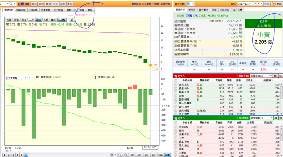Click the 3.32 獲利率 value cell
The width and height of the screenshot is (283, 157).
(263, 69)
